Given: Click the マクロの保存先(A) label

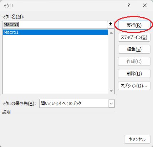Looking at the screenshot, I should pos(19,104).
